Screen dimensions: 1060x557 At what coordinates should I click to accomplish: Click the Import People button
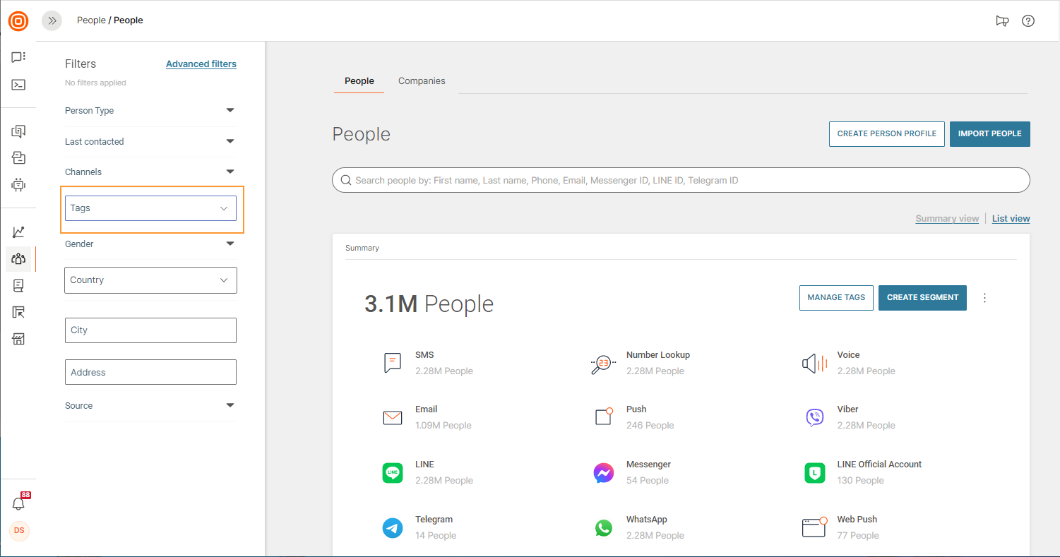pyautogui.click(x=989, y=134)
